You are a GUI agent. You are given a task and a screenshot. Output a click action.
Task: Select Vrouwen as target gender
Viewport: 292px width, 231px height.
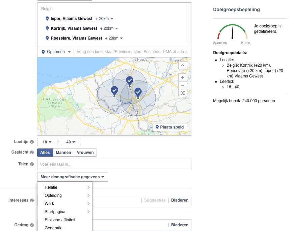click(85, 152)
